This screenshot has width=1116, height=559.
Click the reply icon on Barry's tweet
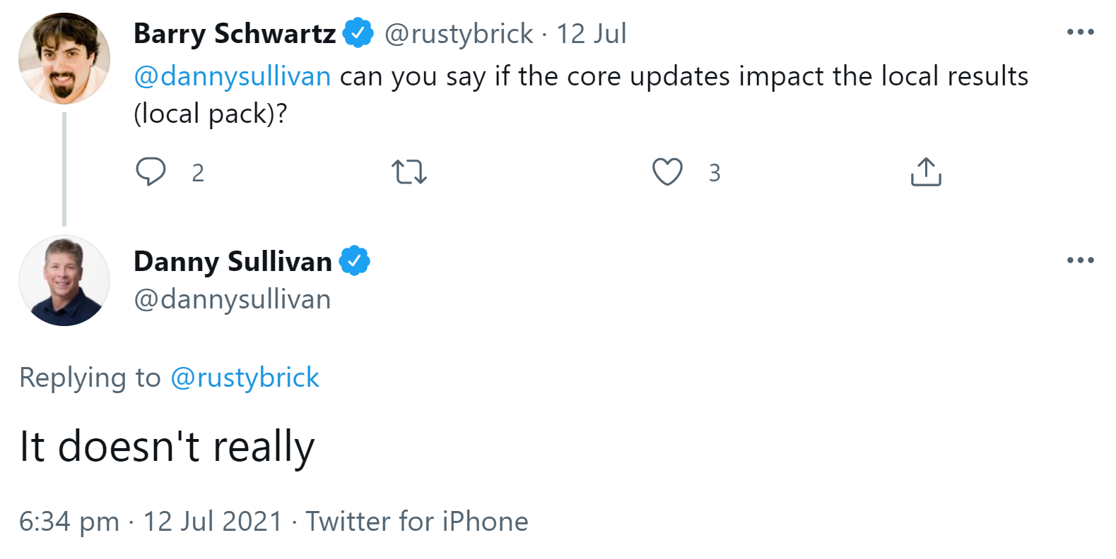[x=151, y=171]
